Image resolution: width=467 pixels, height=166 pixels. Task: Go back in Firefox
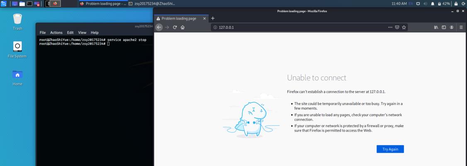point(159,27)
